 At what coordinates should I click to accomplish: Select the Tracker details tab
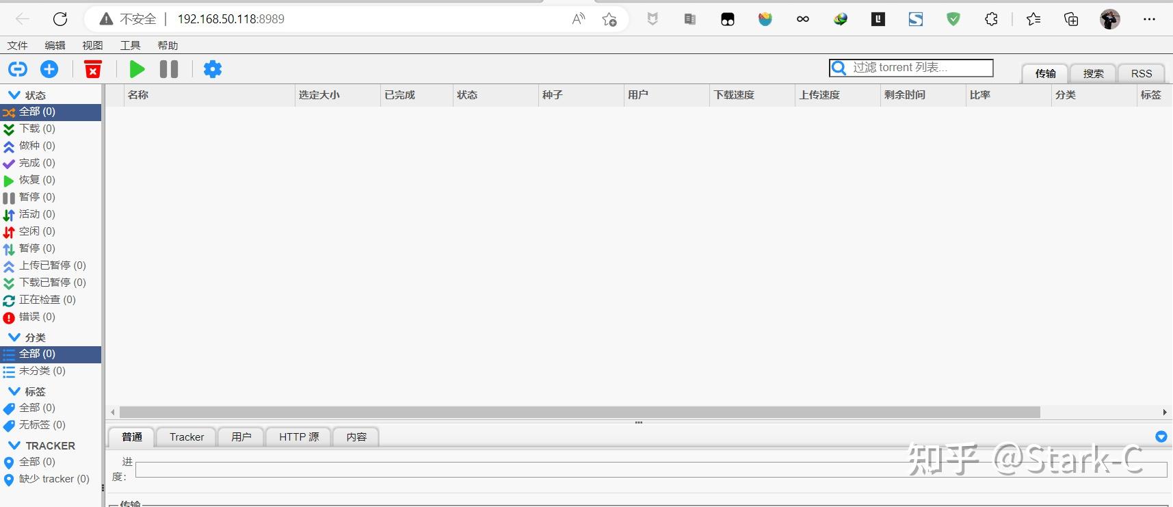coord(187,437)
